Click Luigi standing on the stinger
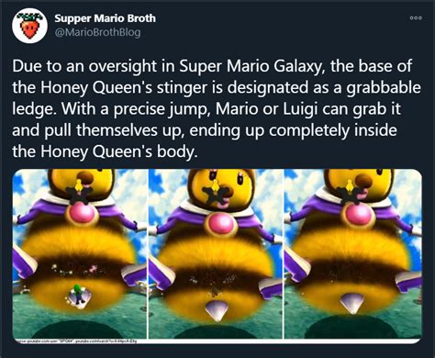435x358 pixels. click(x=79, y=294)
